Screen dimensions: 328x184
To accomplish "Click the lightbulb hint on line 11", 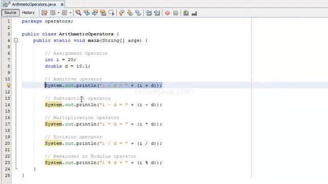I will (x=9, y=85).
